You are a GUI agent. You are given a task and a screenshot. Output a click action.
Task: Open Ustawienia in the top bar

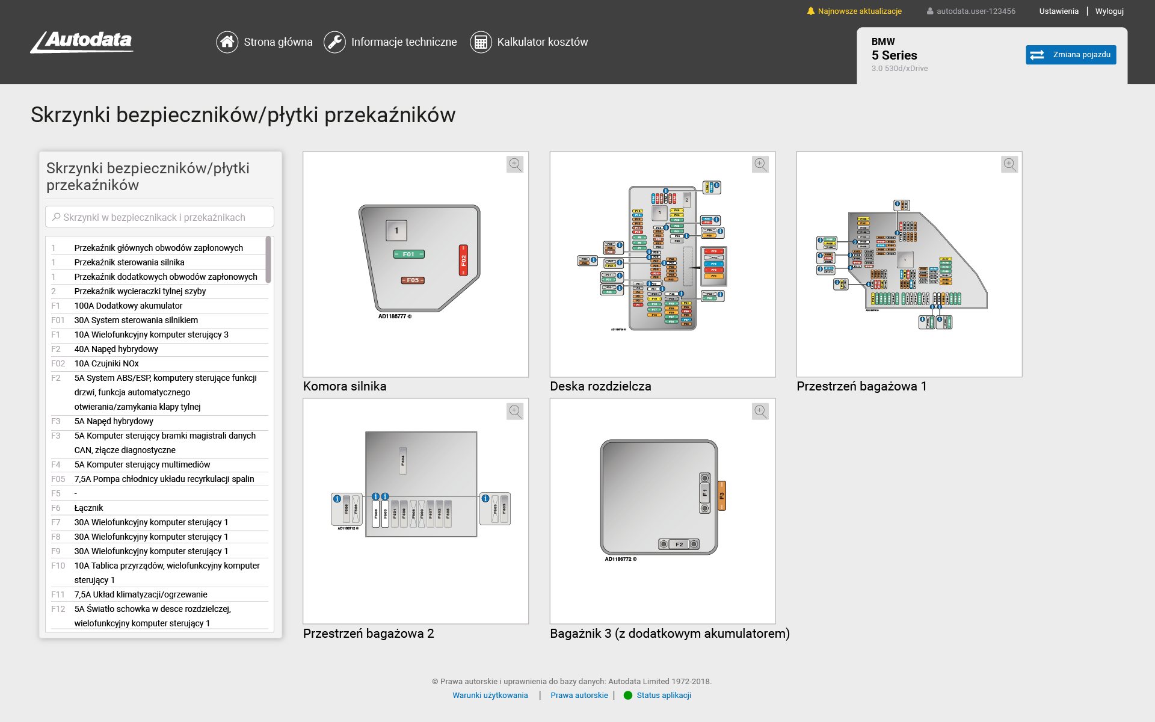pos(1058,11)
